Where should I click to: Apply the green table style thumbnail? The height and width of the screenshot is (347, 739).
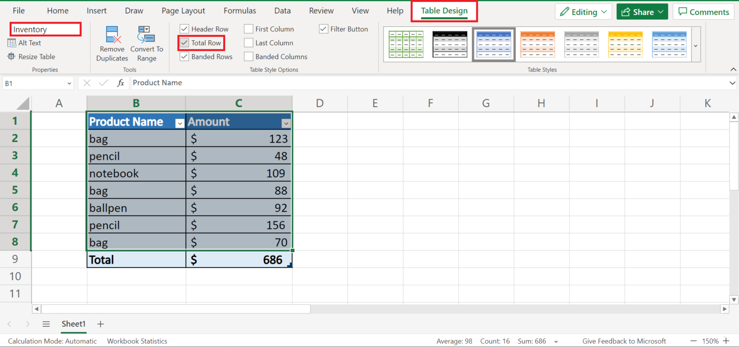(406, 44)
